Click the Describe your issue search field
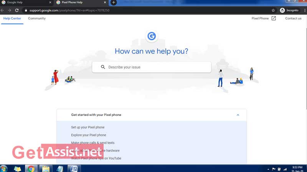Screen dimensions: 307x172 [157, 67]
